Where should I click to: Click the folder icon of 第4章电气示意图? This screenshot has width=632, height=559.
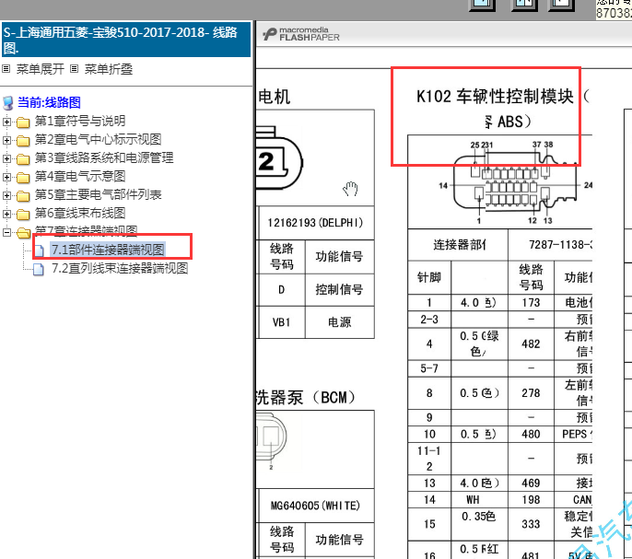(x=23, y=178)
